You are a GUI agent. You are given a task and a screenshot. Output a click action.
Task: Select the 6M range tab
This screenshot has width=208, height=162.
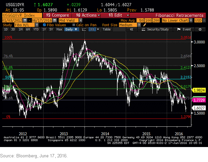[x=28, y=29]
